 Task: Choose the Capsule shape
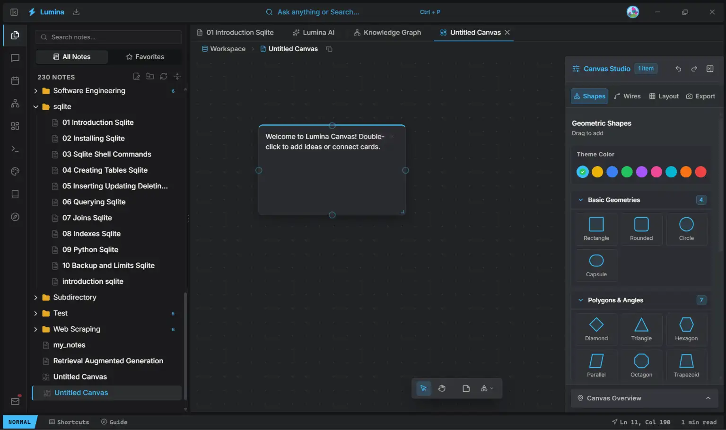596,265
